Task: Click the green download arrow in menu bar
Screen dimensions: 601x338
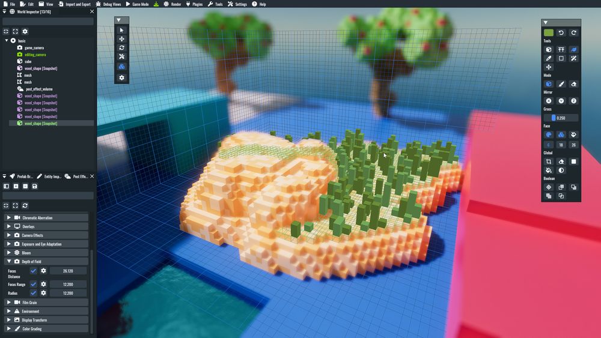Action: (x=156, y=4)
